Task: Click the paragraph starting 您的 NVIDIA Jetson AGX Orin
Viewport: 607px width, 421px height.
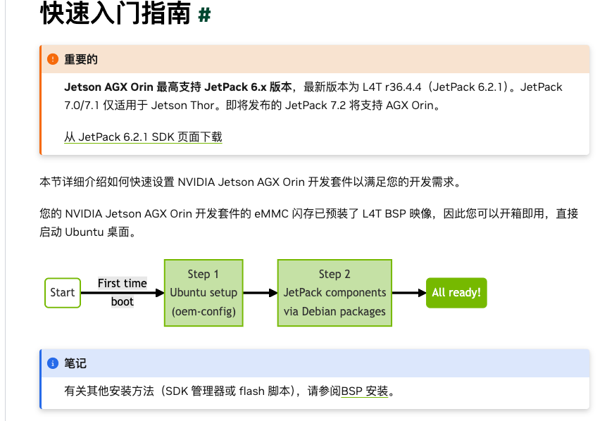Action: coord(309,222)
